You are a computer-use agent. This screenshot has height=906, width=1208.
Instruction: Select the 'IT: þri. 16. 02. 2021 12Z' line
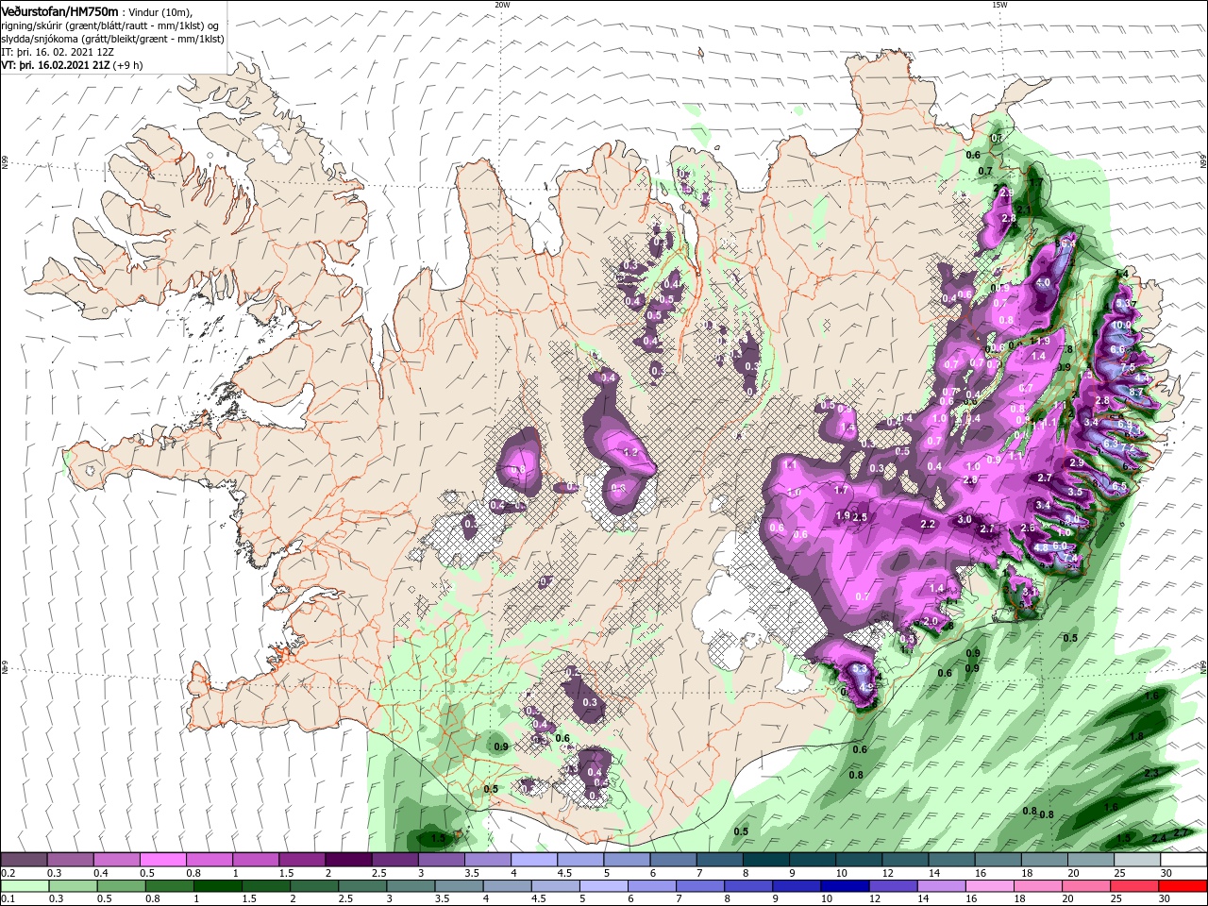tap(59, 51)
